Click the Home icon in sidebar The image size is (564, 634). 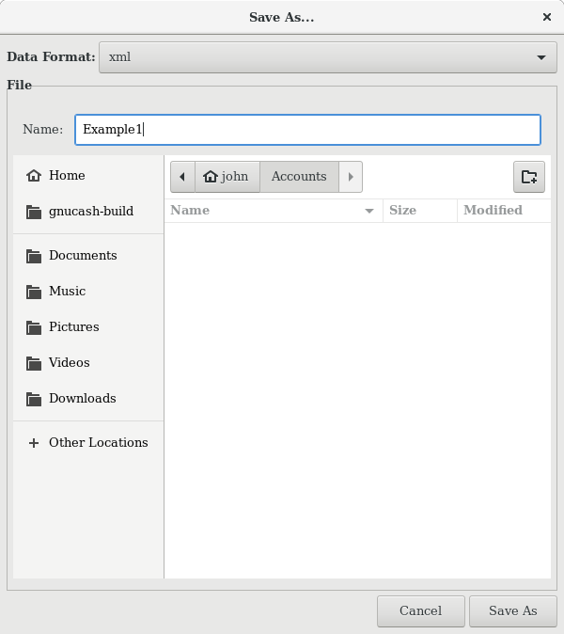pos(35,176)
